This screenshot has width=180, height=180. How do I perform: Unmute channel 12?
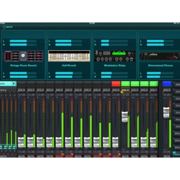[69, 156]
